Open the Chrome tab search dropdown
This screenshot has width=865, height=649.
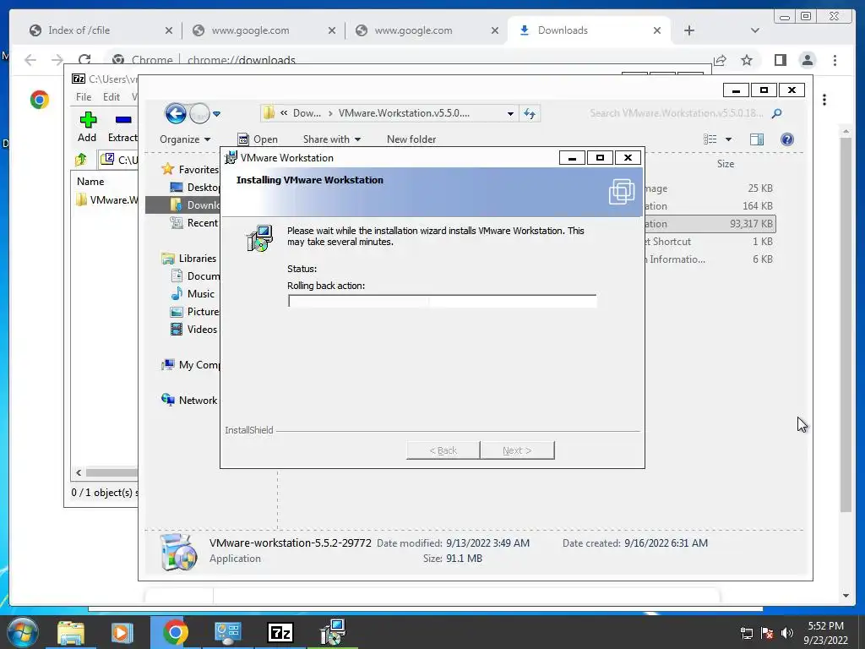point(755,31)
